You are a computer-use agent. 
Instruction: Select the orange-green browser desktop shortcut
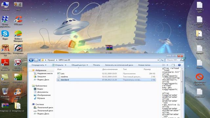(x=18, y=36)
